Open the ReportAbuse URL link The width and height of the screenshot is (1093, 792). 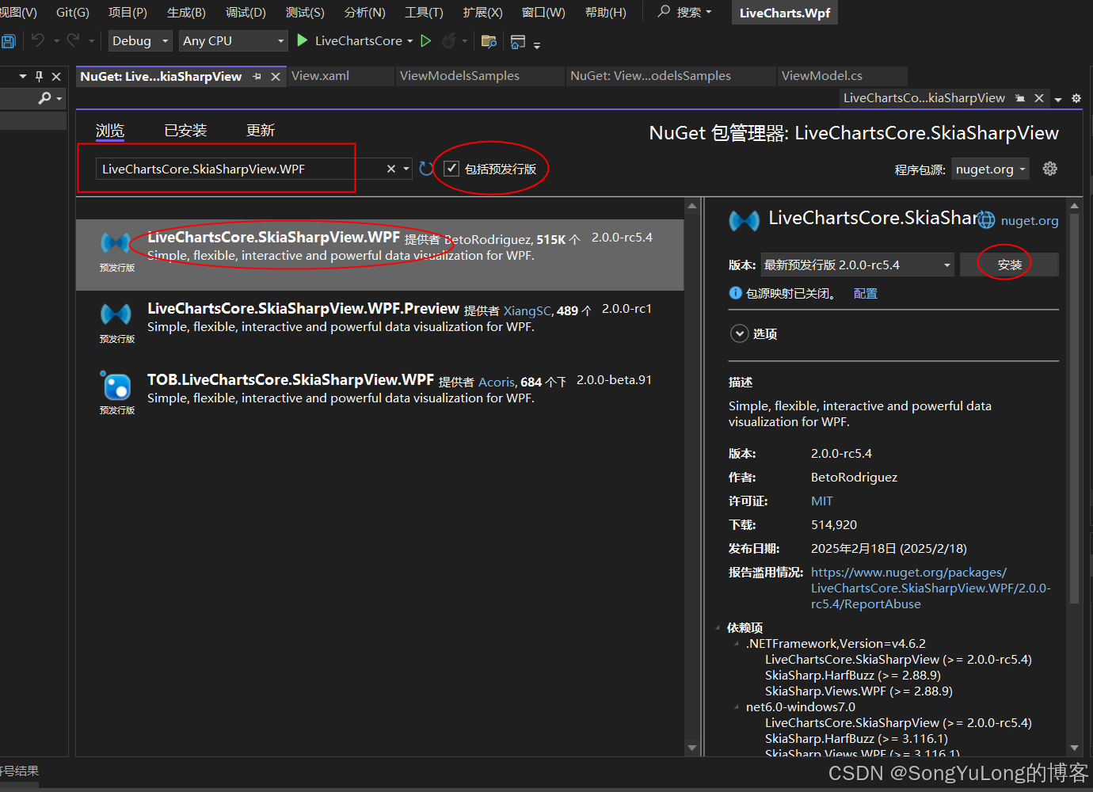[931, 588]
